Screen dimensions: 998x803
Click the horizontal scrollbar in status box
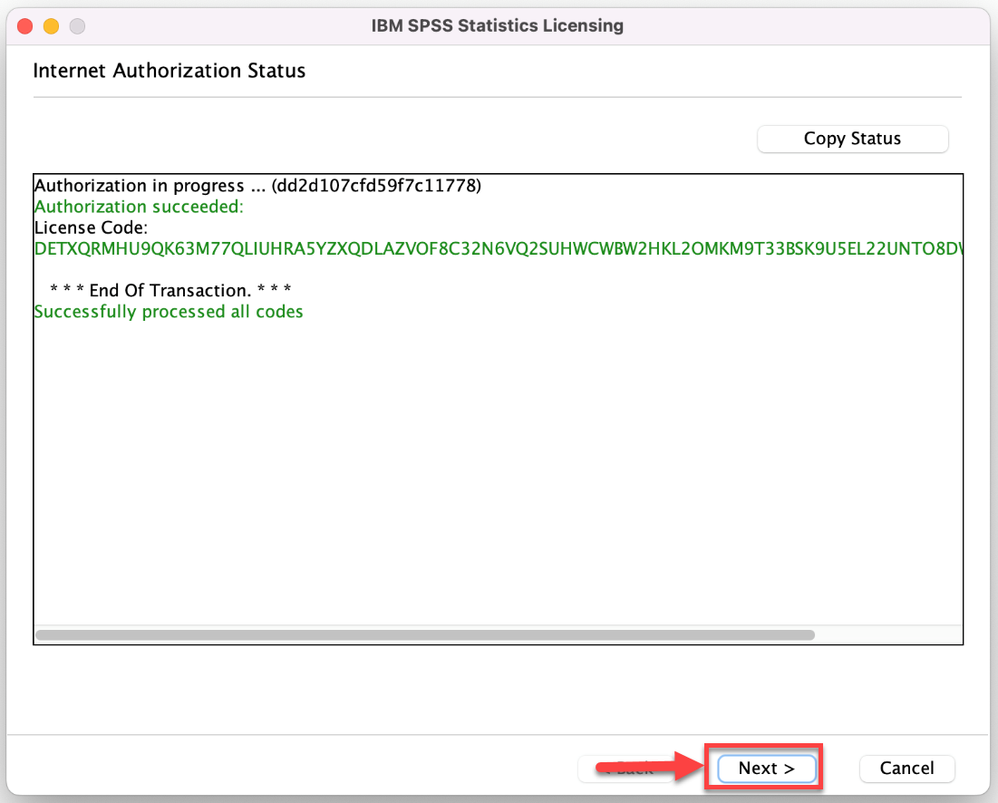(425, 634)
